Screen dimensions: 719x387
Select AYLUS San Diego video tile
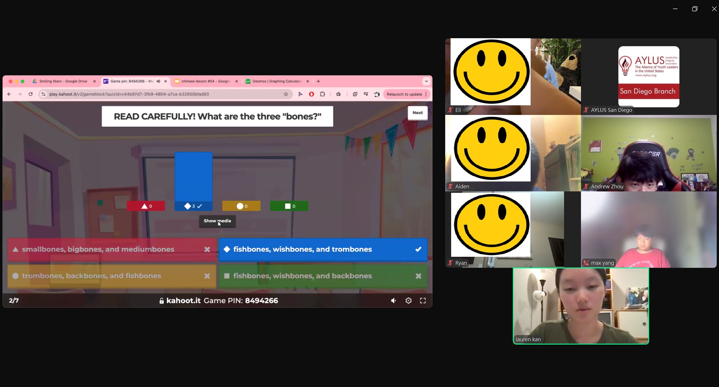(x=649, y=76)
